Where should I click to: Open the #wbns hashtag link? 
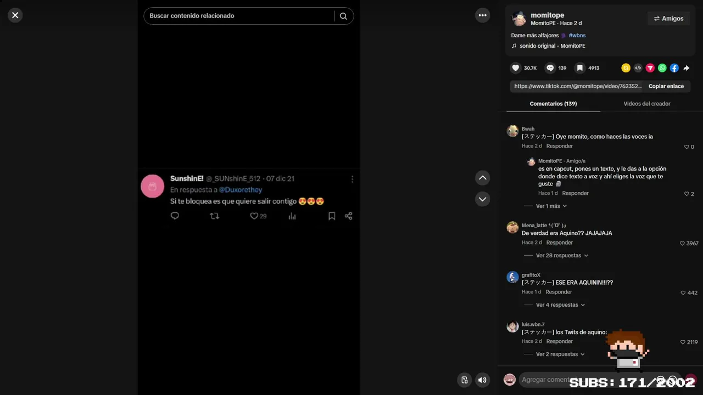(x=577, y=36)
